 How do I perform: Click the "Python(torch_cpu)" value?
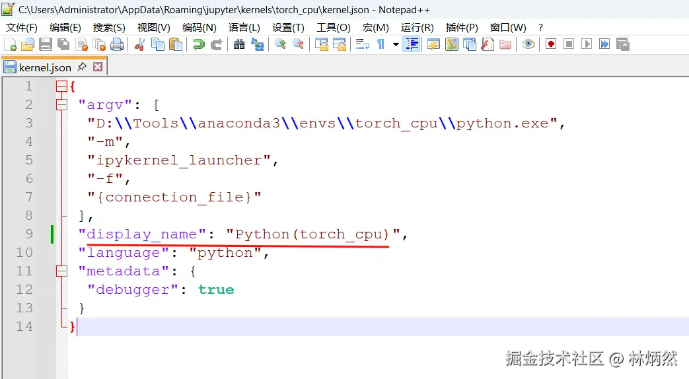click(x=313, y=234)
